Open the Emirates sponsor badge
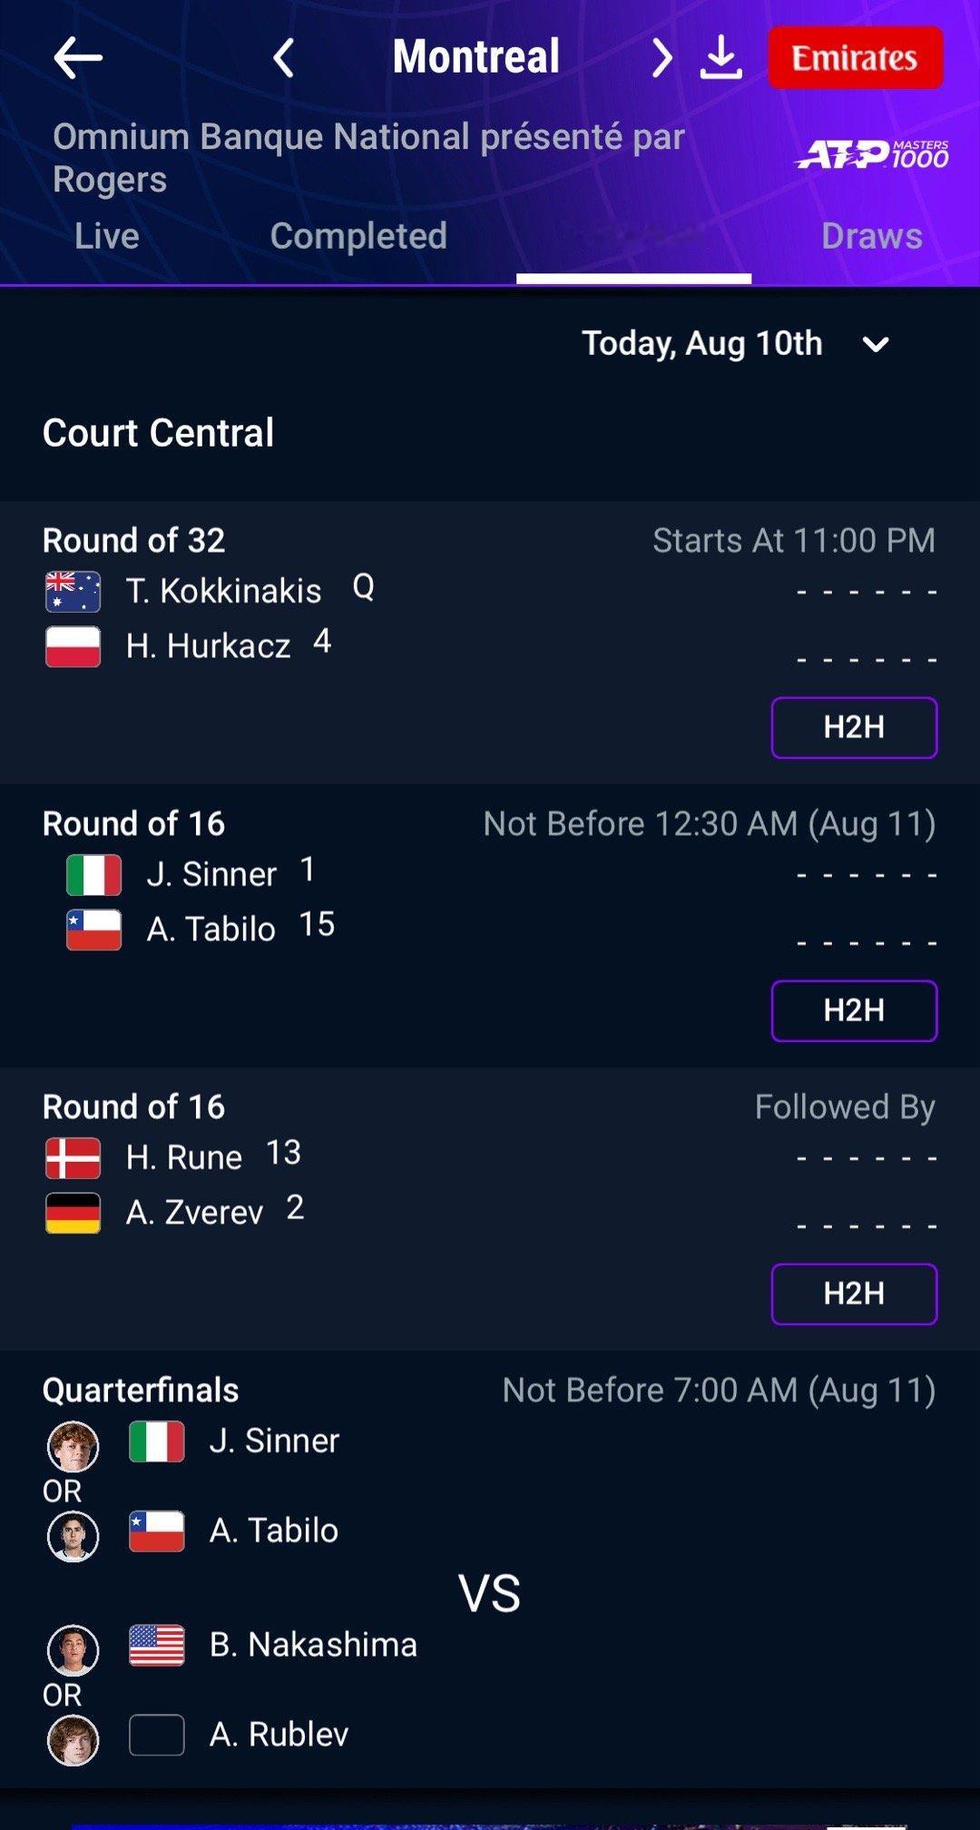The image size is (980, 1830). (856, 58)
